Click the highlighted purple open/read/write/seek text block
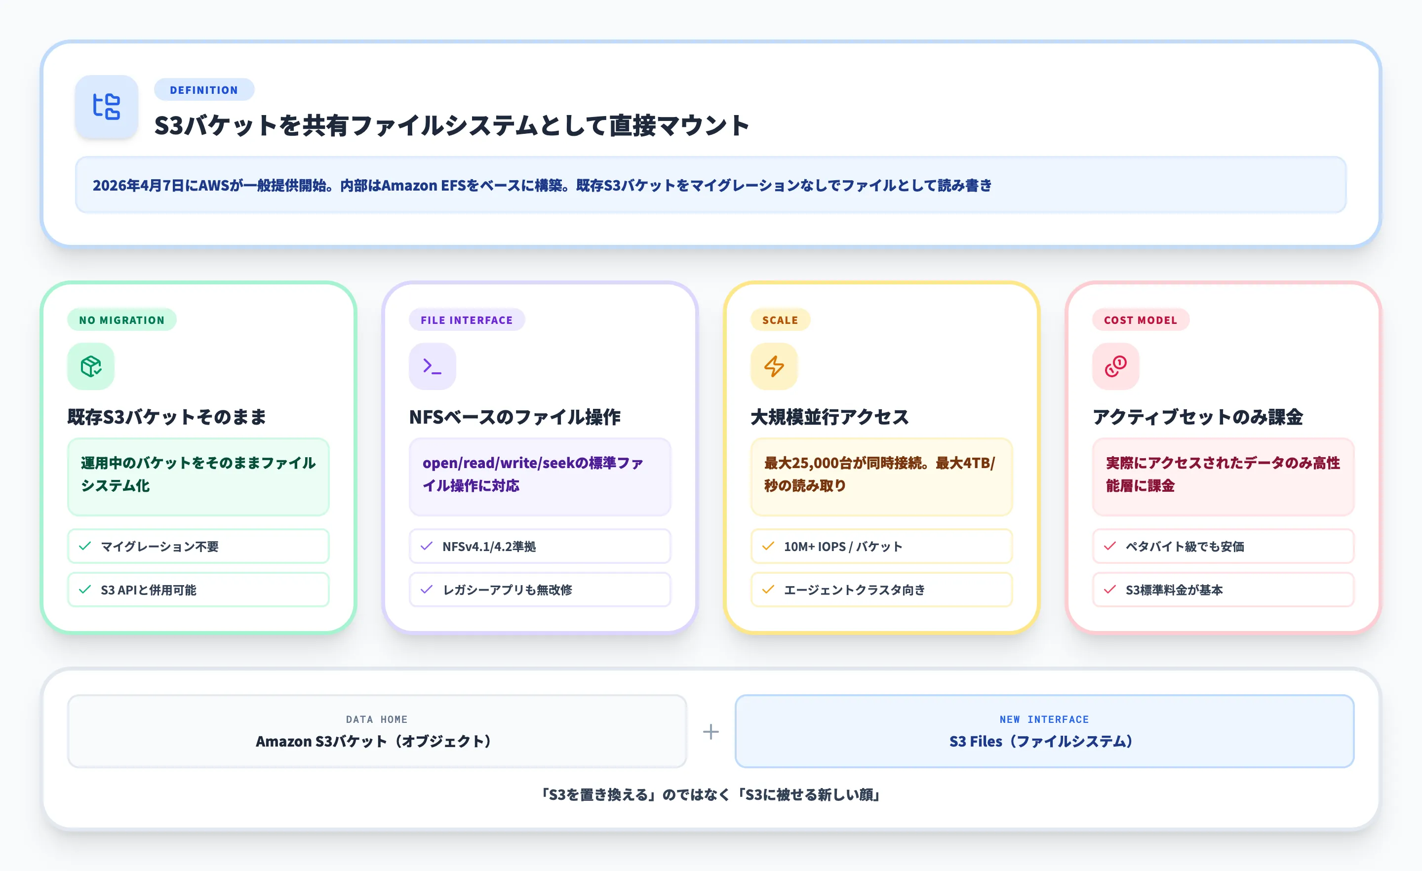This screenshot has width=1422, height=871. pyautogui.click(x=539, y=477)
